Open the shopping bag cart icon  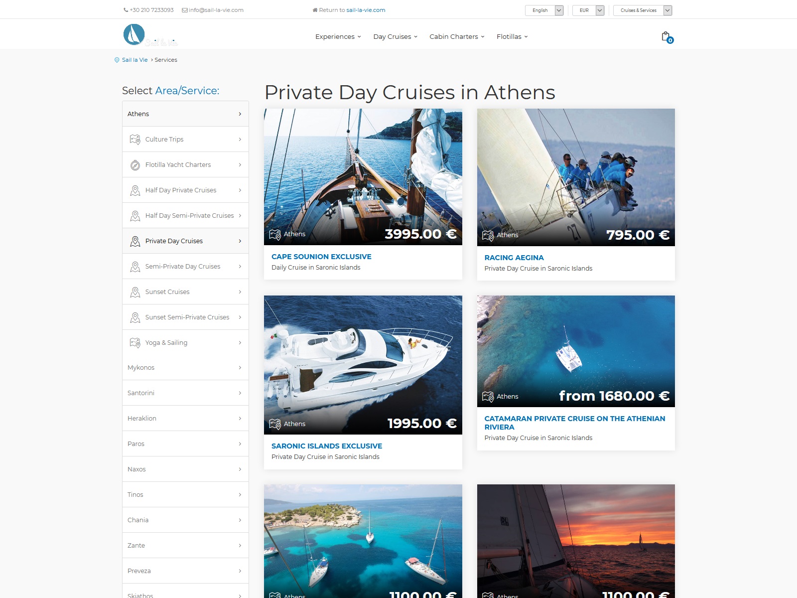click(666, 36)
